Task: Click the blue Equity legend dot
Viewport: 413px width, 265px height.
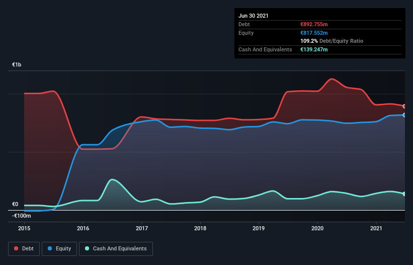Action: (x=50, y=248)
